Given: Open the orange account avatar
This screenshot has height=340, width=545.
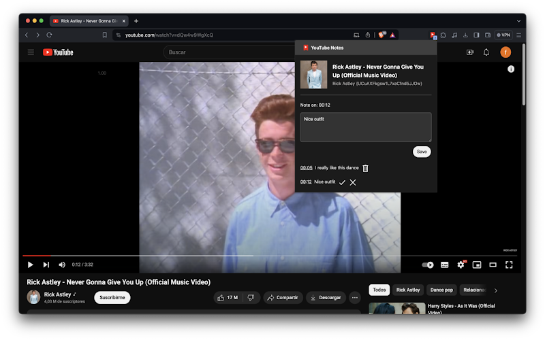Looking at the screenshot, I should [505, 52].
